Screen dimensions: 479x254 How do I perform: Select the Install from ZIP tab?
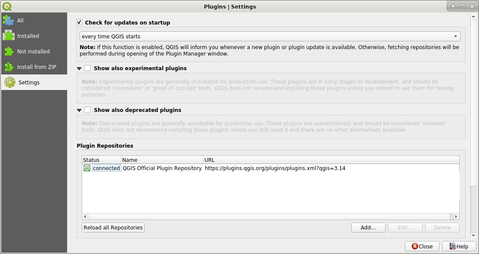(x=34, y=67)
